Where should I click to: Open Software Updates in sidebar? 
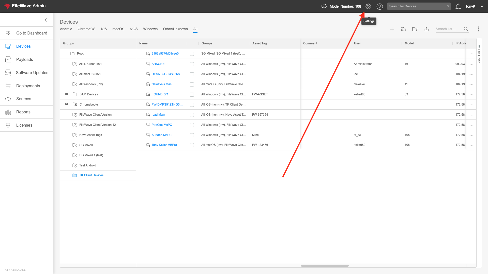[27, 73]
